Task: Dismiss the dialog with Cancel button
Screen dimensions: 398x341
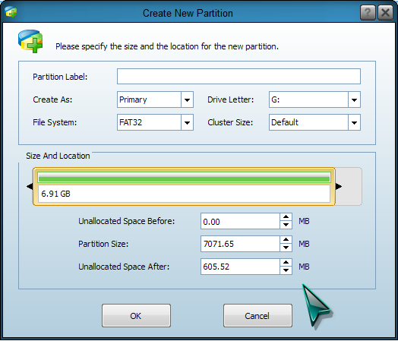Action: (257, 316)
